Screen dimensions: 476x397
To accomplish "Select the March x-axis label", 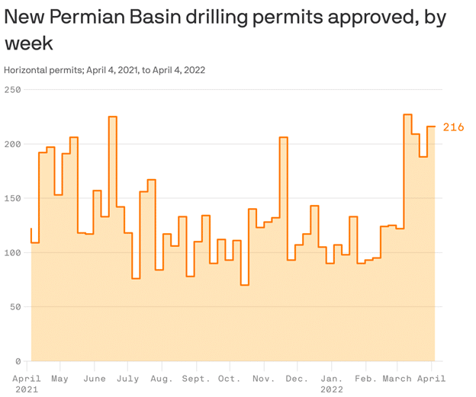I will tap(397, 378).
